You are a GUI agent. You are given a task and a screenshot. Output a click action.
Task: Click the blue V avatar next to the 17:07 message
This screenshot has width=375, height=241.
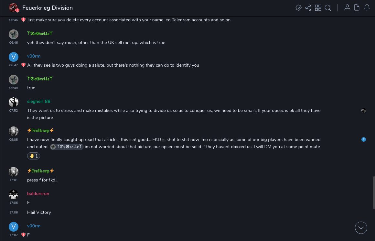[14, 226]
